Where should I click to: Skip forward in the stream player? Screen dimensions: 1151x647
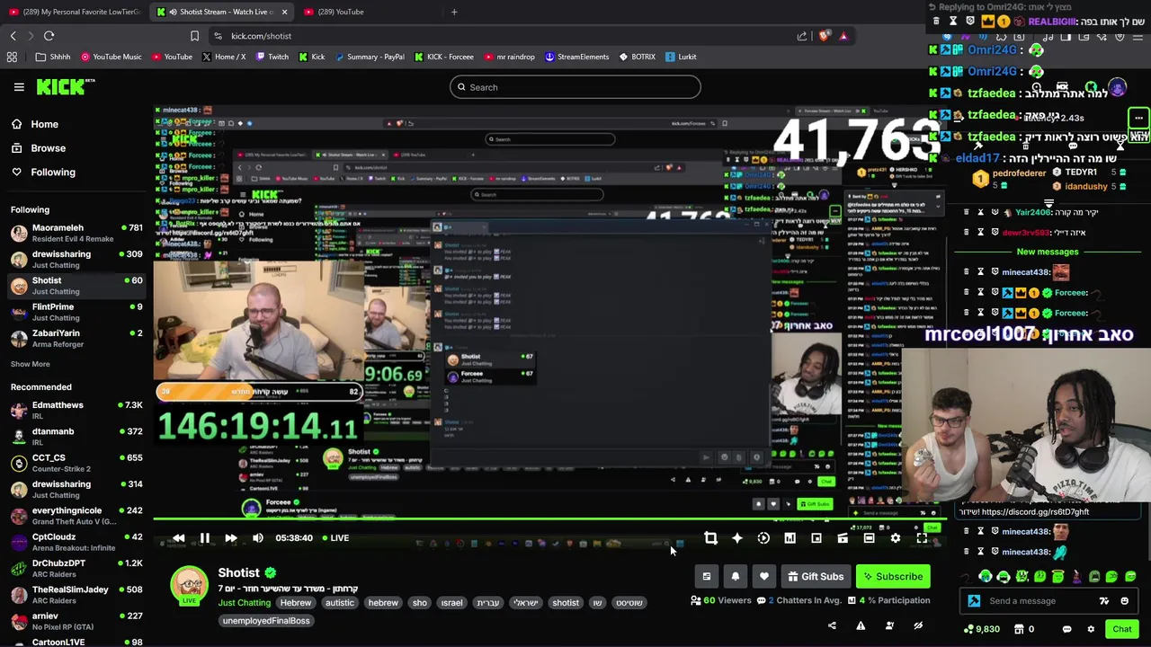231,538
